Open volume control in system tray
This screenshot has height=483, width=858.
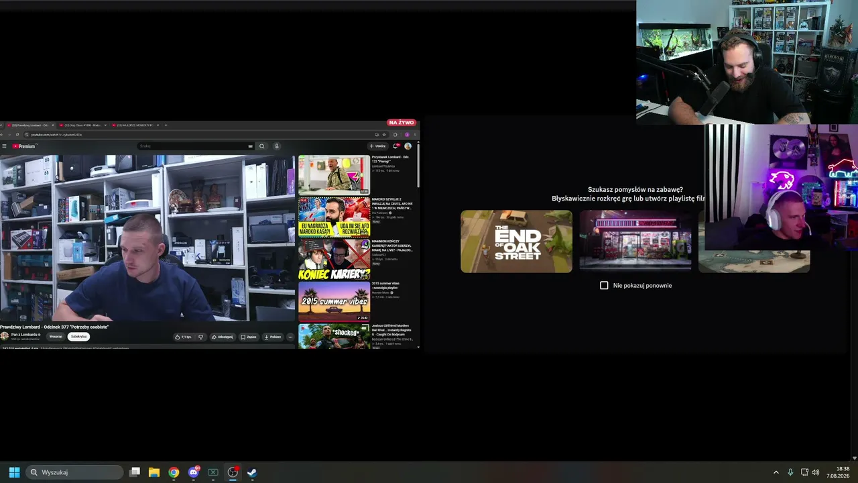pyautogui.click(x=816, y=472)
